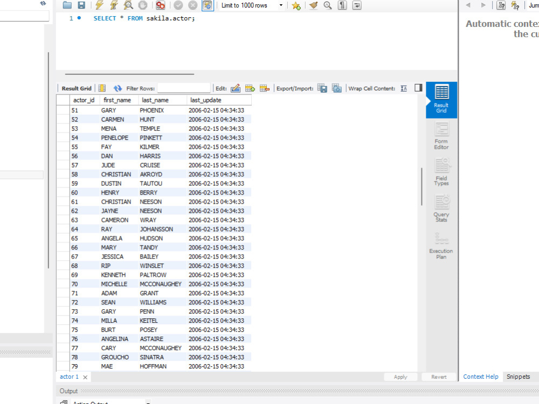Viewport: 539px width, 404px height.
Task: Select the Result Grid side panel
Action: point(441,100)
